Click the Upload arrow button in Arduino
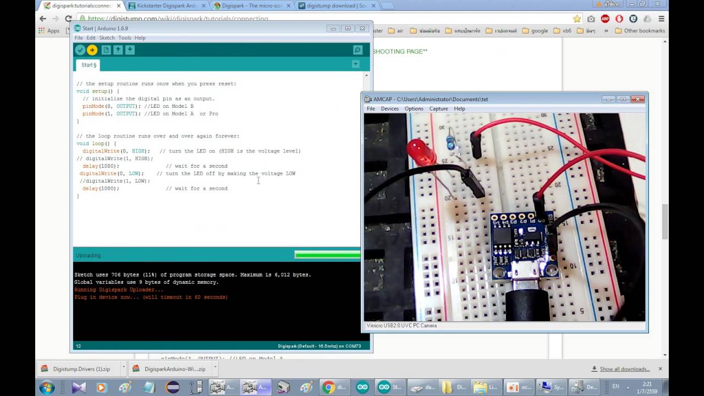The width and height of the screenshot is (704, 396). [x=92, y=50]
